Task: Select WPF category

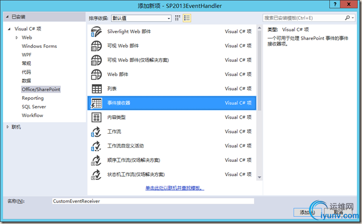Action: tap(27, 55)
